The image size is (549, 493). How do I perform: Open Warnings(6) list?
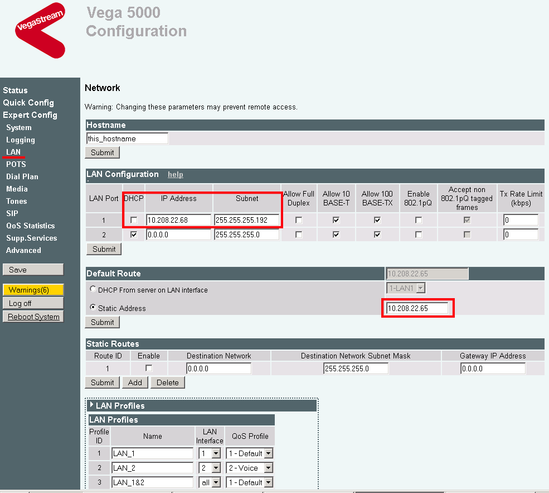(x=33, y=290)
